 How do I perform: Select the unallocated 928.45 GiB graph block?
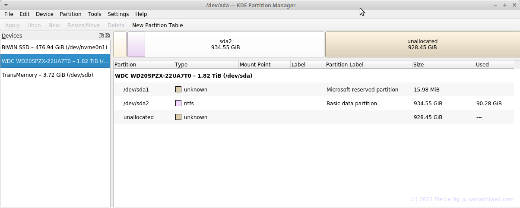tap(422, 44)
